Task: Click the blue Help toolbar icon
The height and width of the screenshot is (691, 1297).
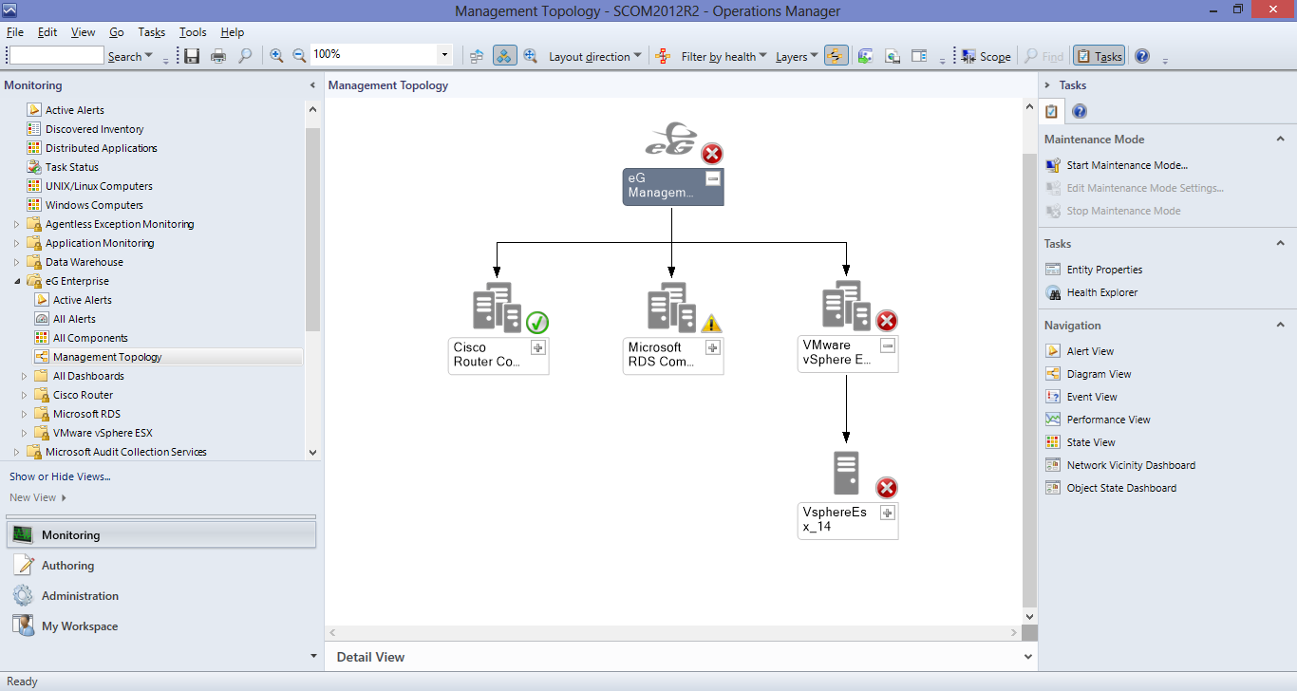Action: click(1142, 56)
